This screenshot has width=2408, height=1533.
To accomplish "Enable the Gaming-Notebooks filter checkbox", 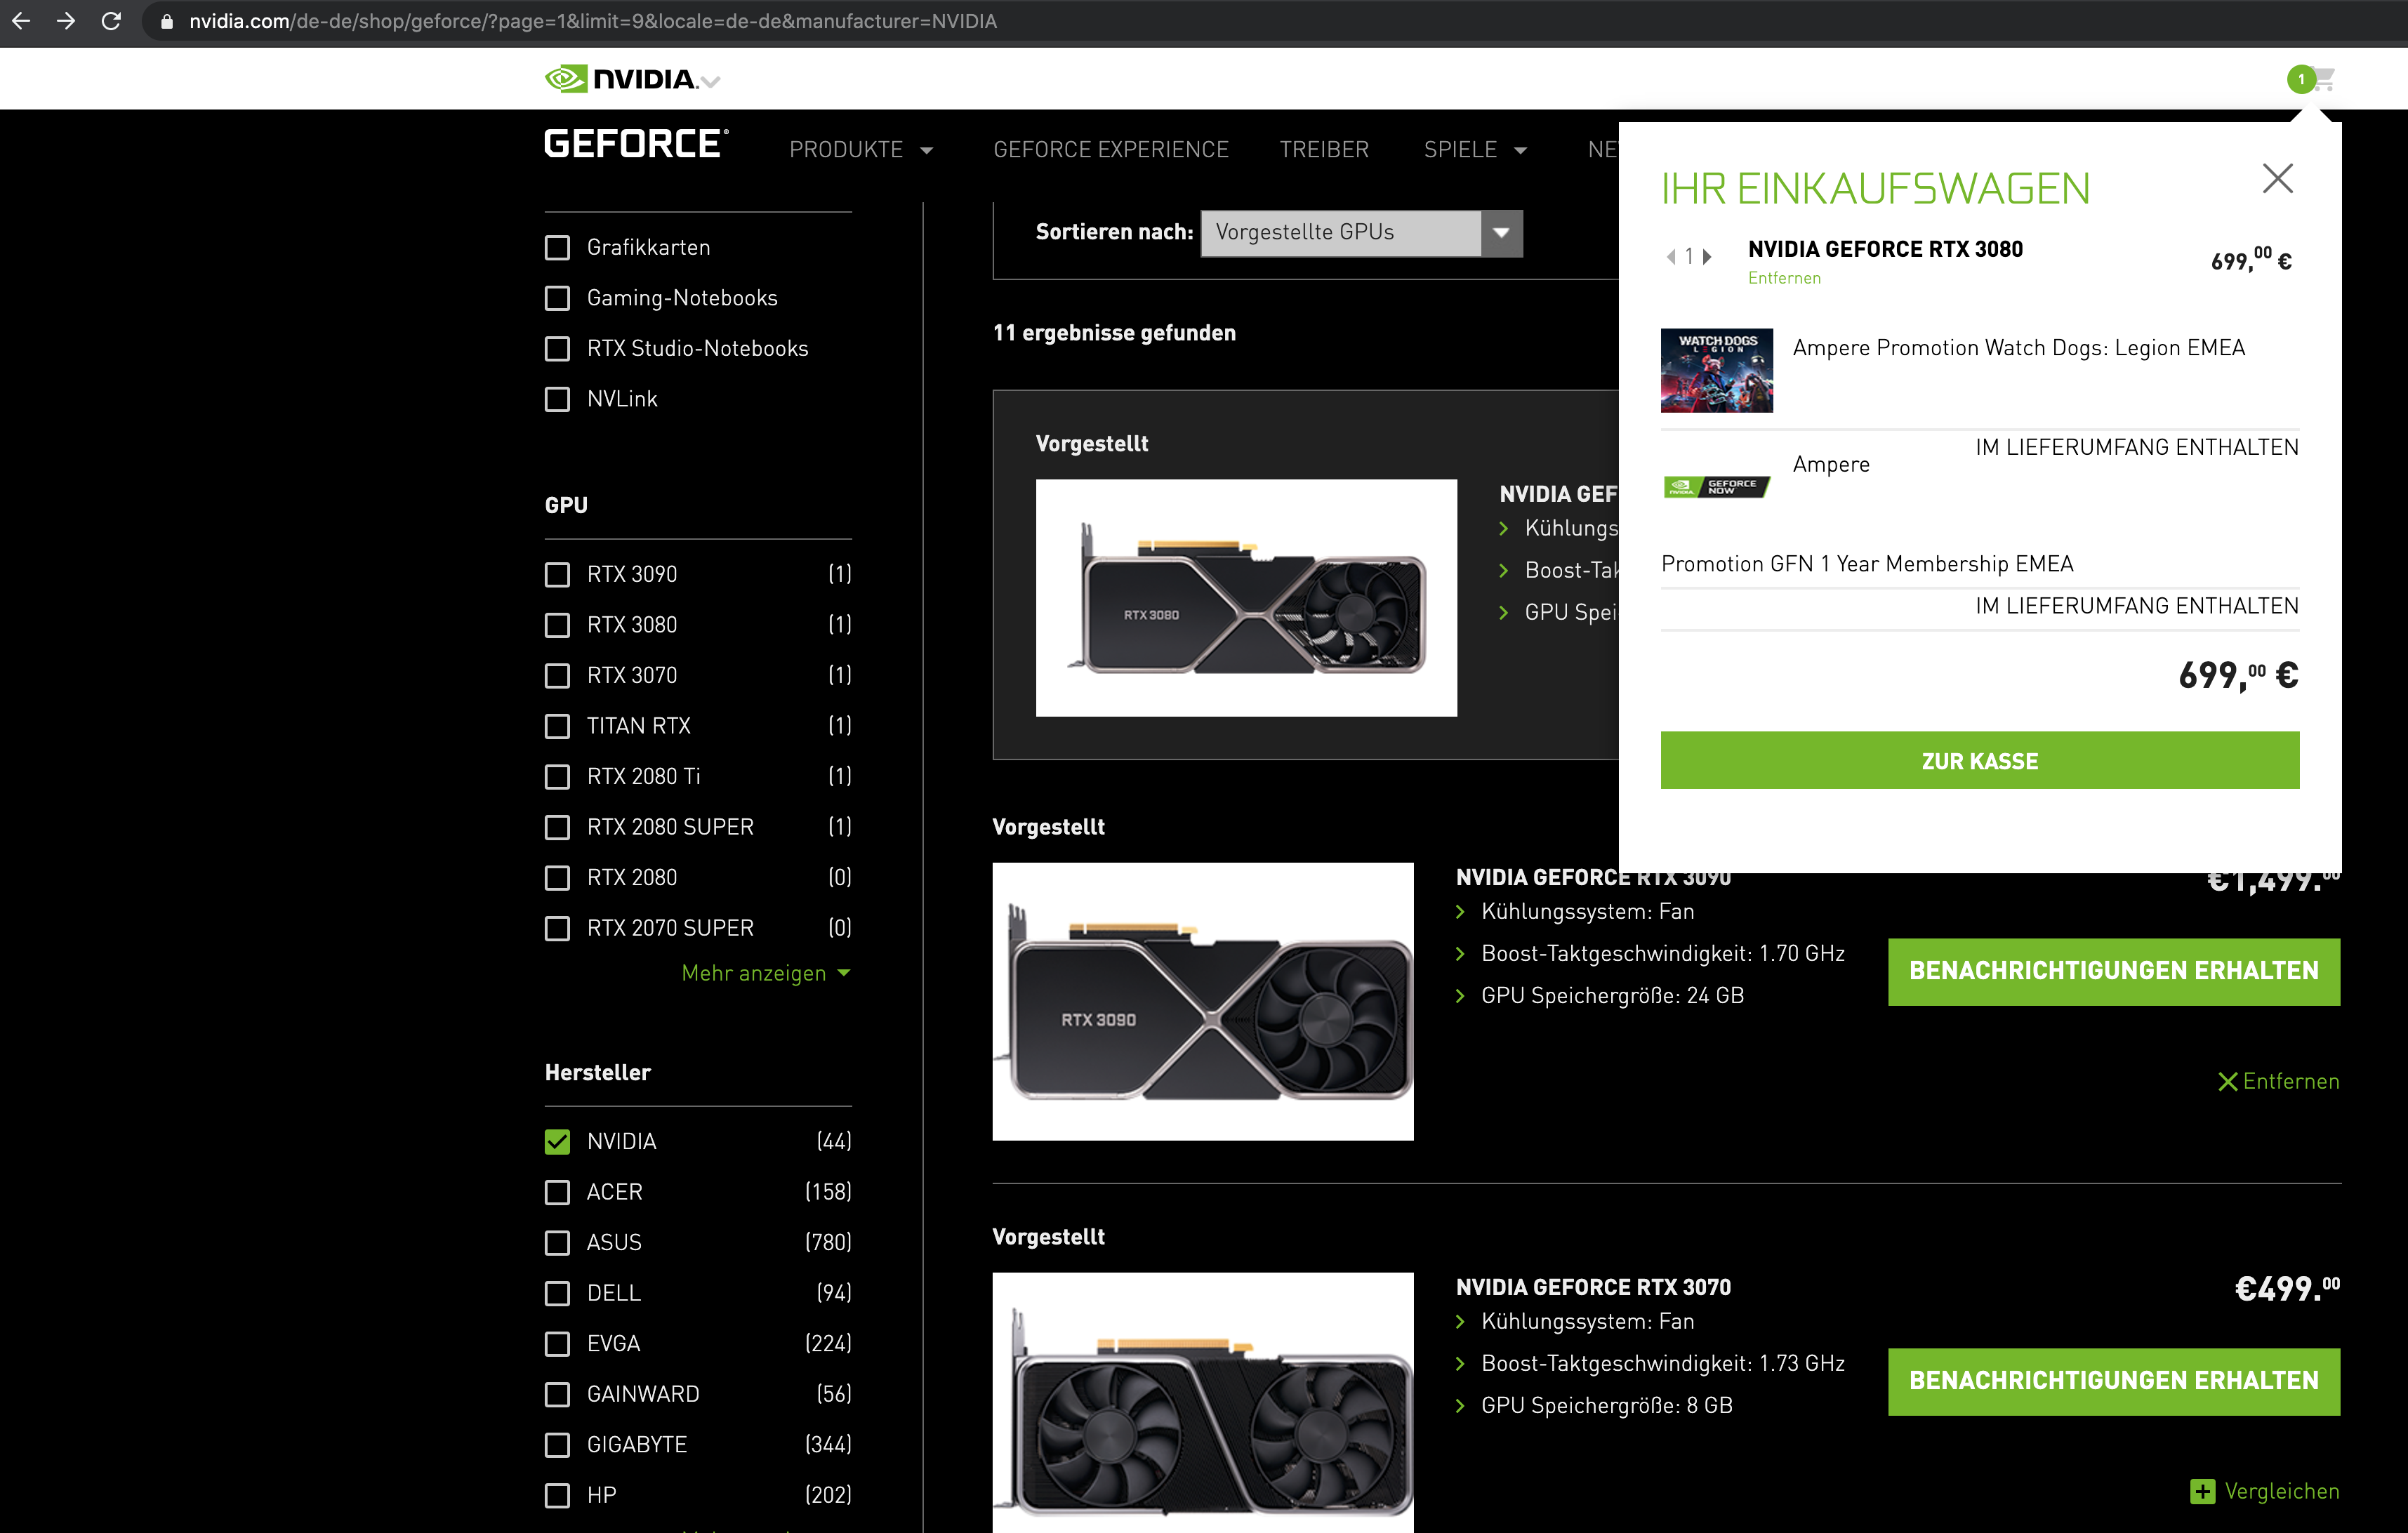I will click(557, 298).
